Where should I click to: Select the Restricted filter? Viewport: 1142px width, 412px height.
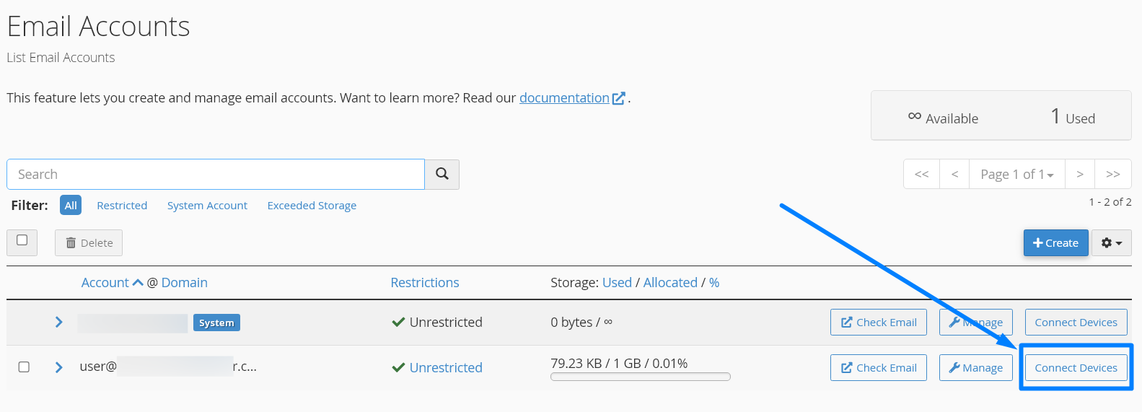tap(122, 206)
